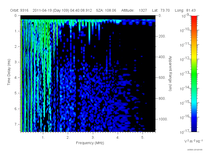Click the 5. tick label on time delay axis
Image resolution: width=207 pixels, height=155 pixels.
16,93
